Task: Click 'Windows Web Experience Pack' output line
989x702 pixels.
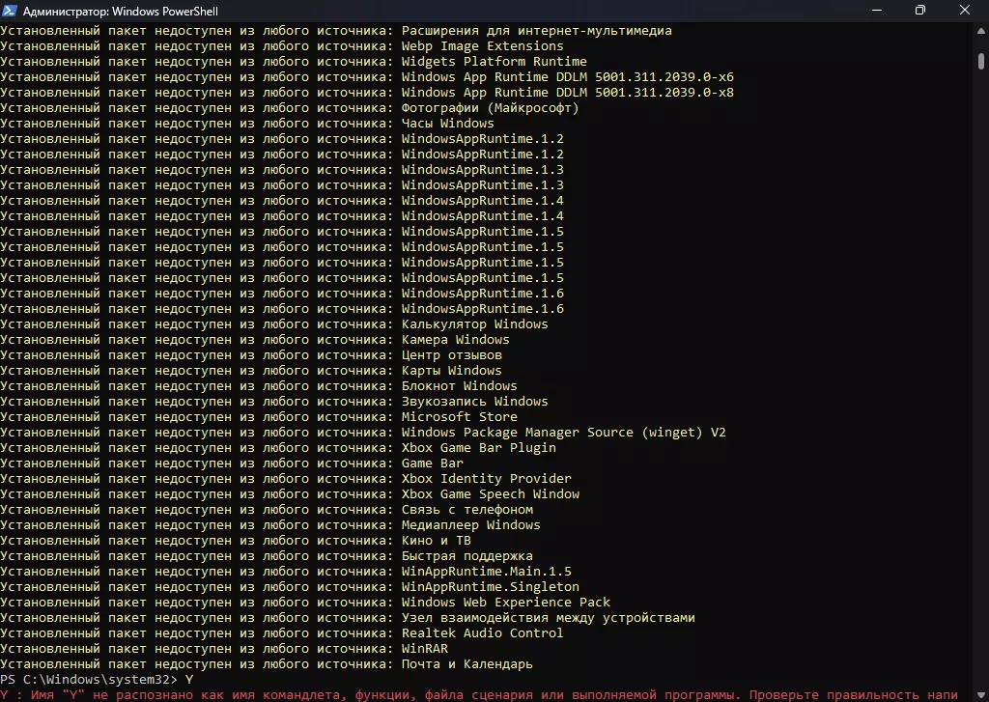Action: coord(506,603)
